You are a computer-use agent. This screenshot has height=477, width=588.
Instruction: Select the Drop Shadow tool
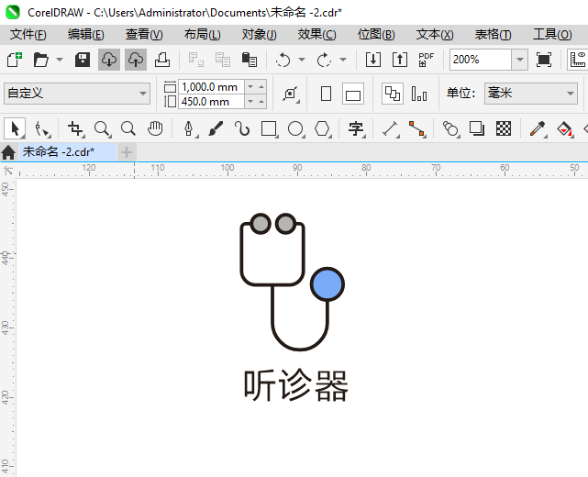(x=477, y=128)
